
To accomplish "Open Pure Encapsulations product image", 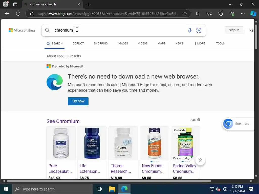I will [61, 143].
